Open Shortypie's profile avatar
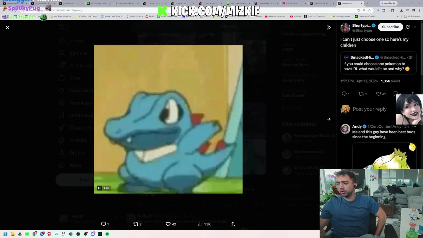 pos(345,28)
